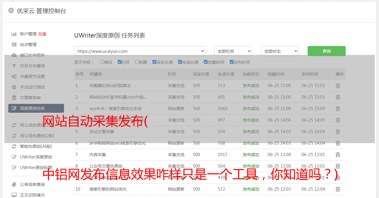Open 站点管理 menu item
The width and height of the screenshot is (379, 198).
pos(28,45)
